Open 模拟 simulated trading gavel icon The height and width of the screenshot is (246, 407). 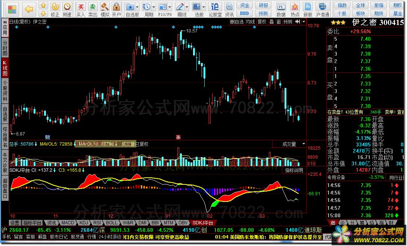pos(105,9)
